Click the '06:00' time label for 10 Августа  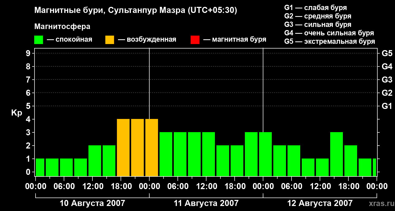64,186
